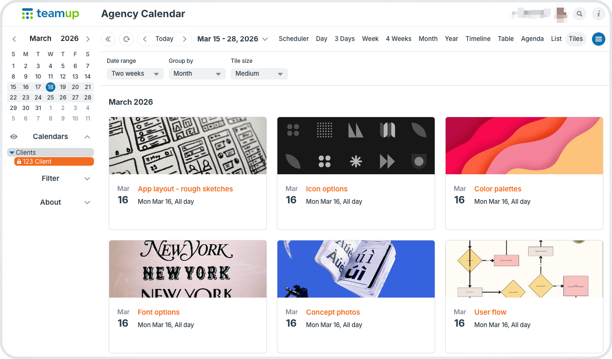This screenshot has height=359, width=612.
Task: Toggle calendars visibility eye icon
Action: [14, 137]
